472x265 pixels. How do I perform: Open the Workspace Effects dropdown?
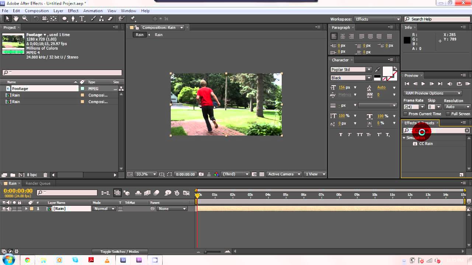[x=378, y=19]
